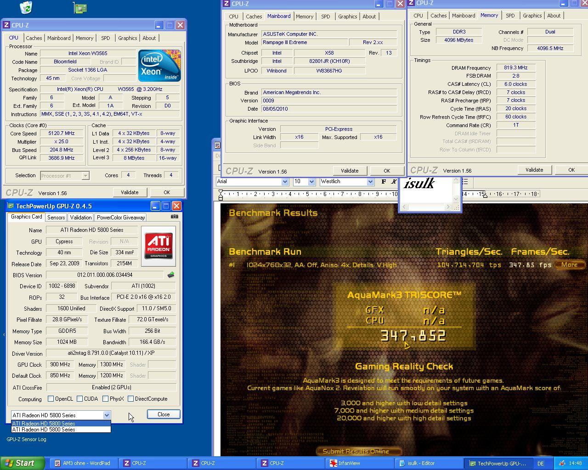The width and height of the screenshot is (588, 470).
Task: Click the save BIOS chip icon in GPU-Z
Action: (x=171, y=275)
